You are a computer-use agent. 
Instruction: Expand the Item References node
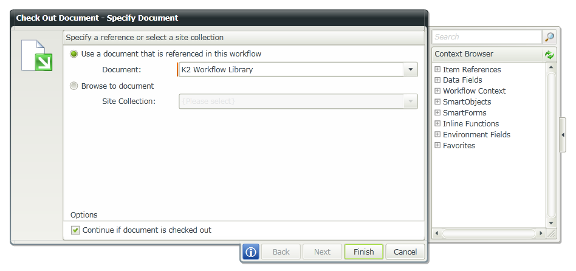[x=437, y=69]
